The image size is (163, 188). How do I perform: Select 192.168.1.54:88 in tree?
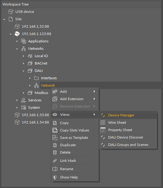pyautogui.click(x=36, y=122)
